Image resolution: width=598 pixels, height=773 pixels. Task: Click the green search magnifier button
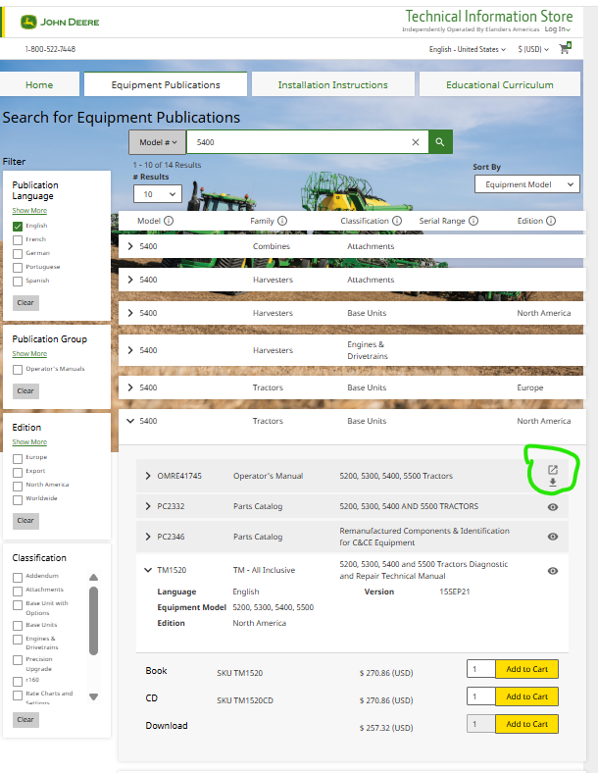pyautogui.click(x=441, y=142)
